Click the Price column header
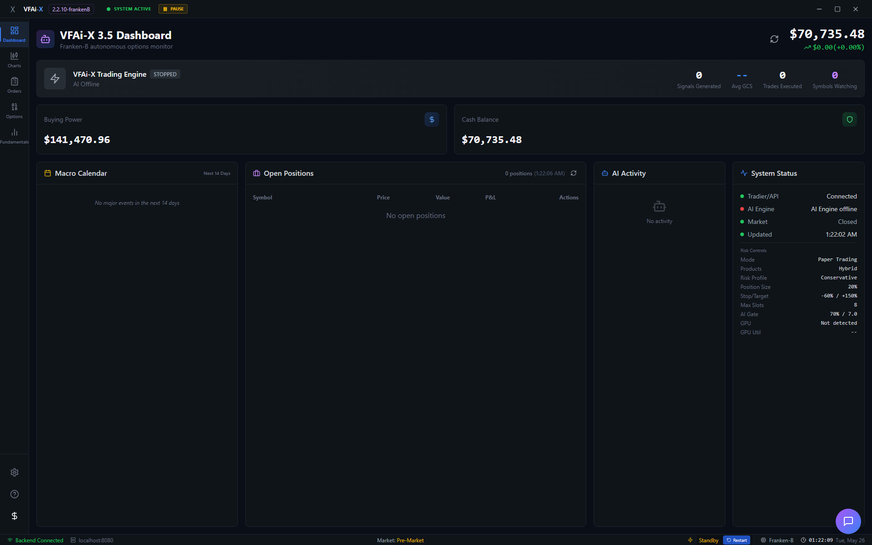Image resolution: width=872 pixels, height=545 pixels. point(383,198)
